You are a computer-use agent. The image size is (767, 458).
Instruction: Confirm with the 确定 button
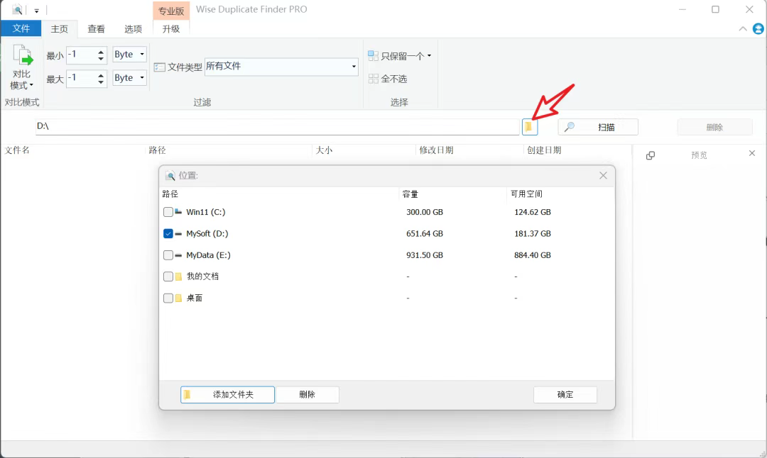point(565,394)
